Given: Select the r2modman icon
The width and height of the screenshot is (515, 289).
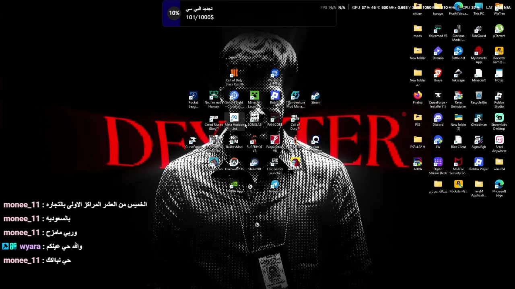Looking at the screenshot, I should point(479,120).
